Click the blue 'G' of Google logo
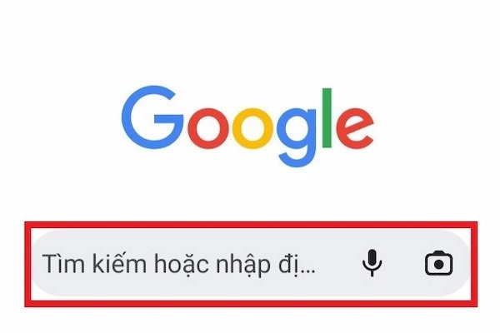Viewport: 500px width, 333px height. point(152,117)
